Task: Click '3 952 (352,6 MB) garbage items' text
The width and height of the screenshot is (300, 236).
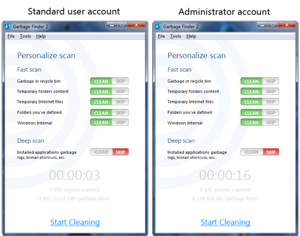Action: pos(74,198)
